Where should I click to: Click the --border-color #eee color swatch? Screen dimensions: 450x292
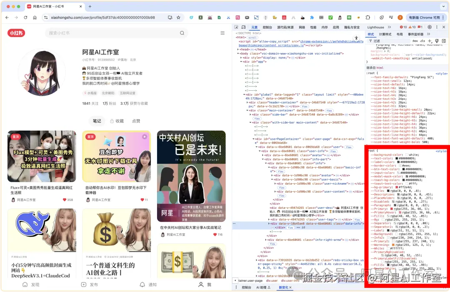pyautogui.click(x=400, y=166)
